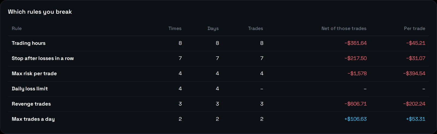This screenshot has width=437, height=134.
Task: Click the 'Which rules you break' heading
Action: point(40,12)
